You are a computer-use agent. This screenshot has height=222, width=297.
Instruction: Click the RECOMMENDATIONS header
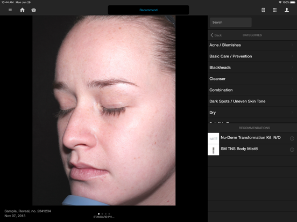click(x=254, y=128)
